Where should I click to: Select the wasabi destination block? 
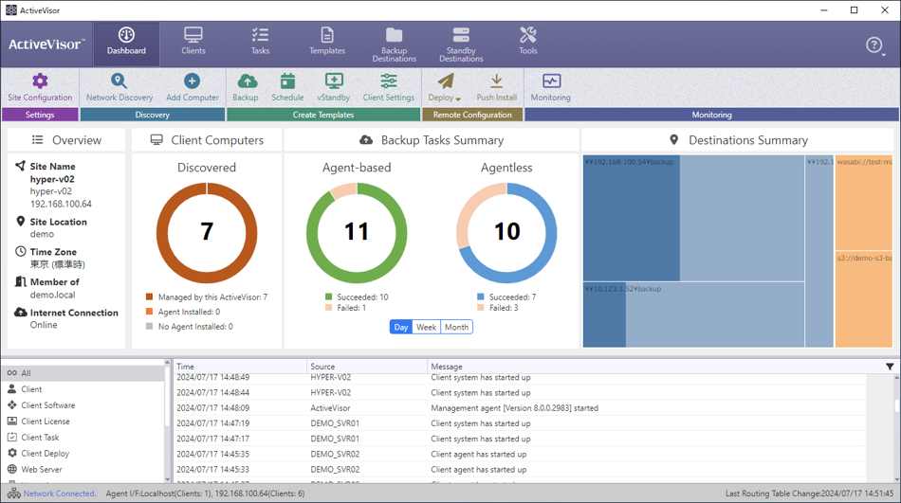pos(864,203)
